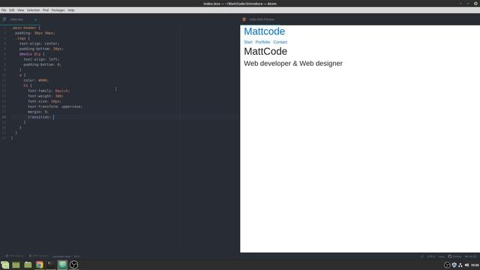Click the GitHub status bar item
This screenshot has width=480, height=270.
(x=454, y=256)
